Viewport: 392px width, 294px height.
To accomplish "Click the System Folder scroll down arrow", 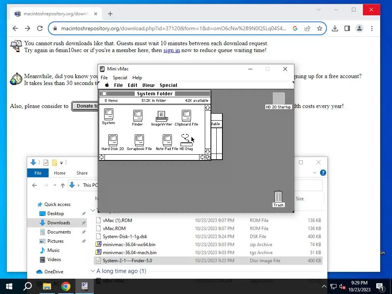I will [x=207, y=152].
